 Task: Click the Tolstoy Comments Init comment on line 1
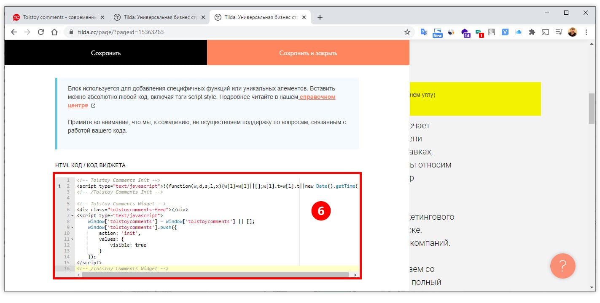pos(118,180)
